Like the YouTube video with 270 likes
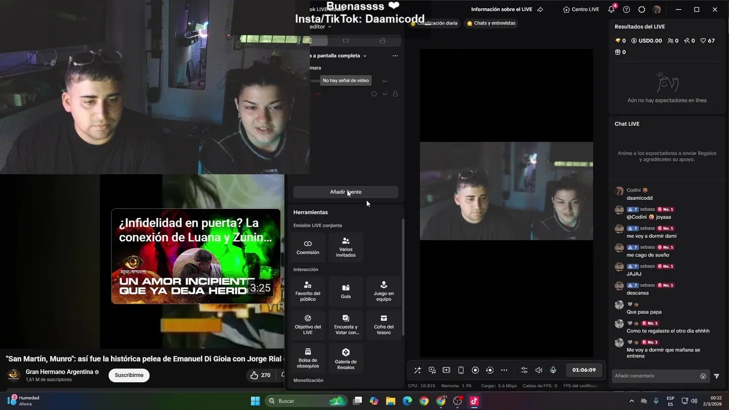 coord(260,375)
